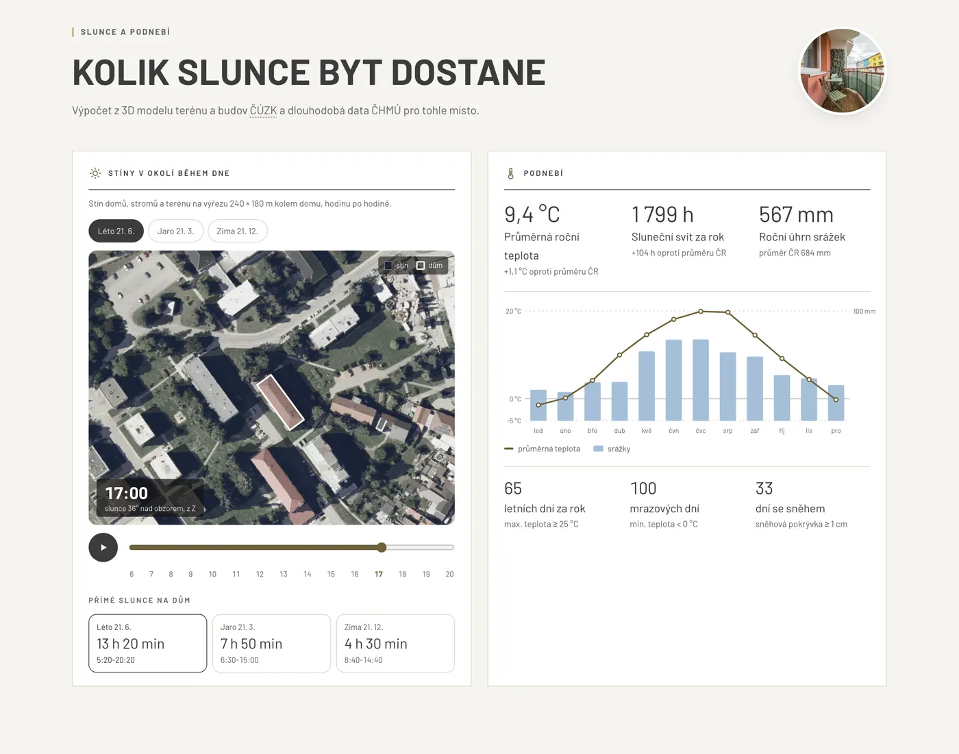Switch to Zima 21. 12. tab
959x754 pixels.
[237, 231]
